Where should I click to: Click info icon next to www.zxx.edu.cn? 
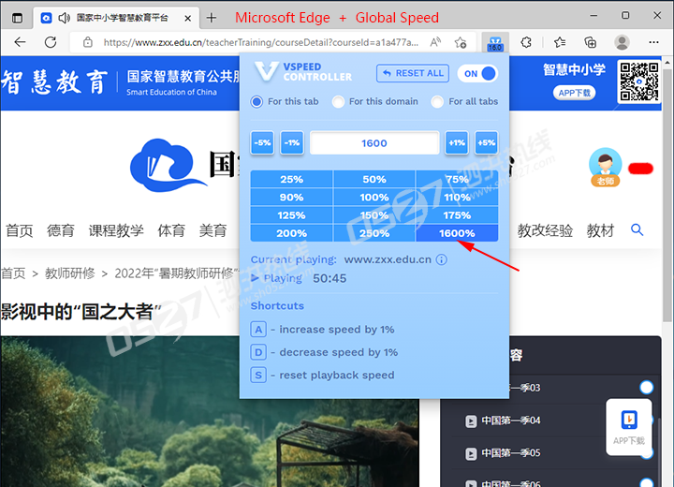(x=442, y=259)
